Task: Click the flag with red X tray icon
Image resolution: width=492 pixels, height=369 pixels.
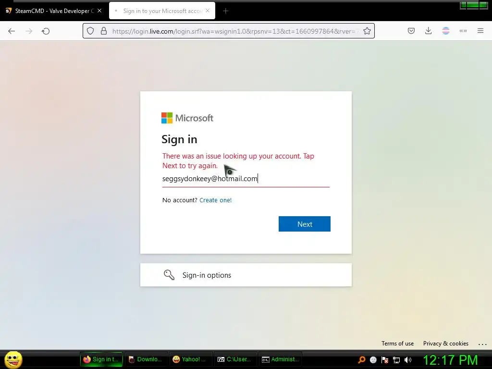Action: click(x=385, y=360)
